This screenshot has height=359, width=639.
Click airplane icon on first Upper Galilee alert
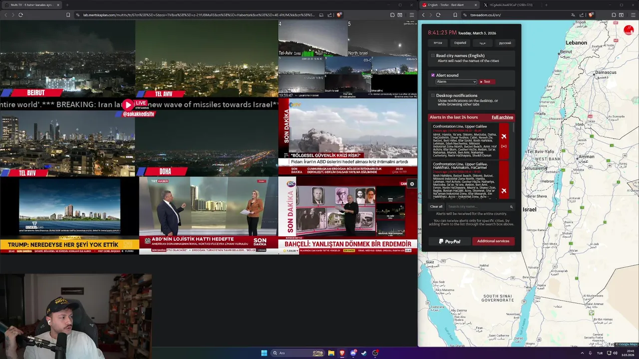point(504,137)
